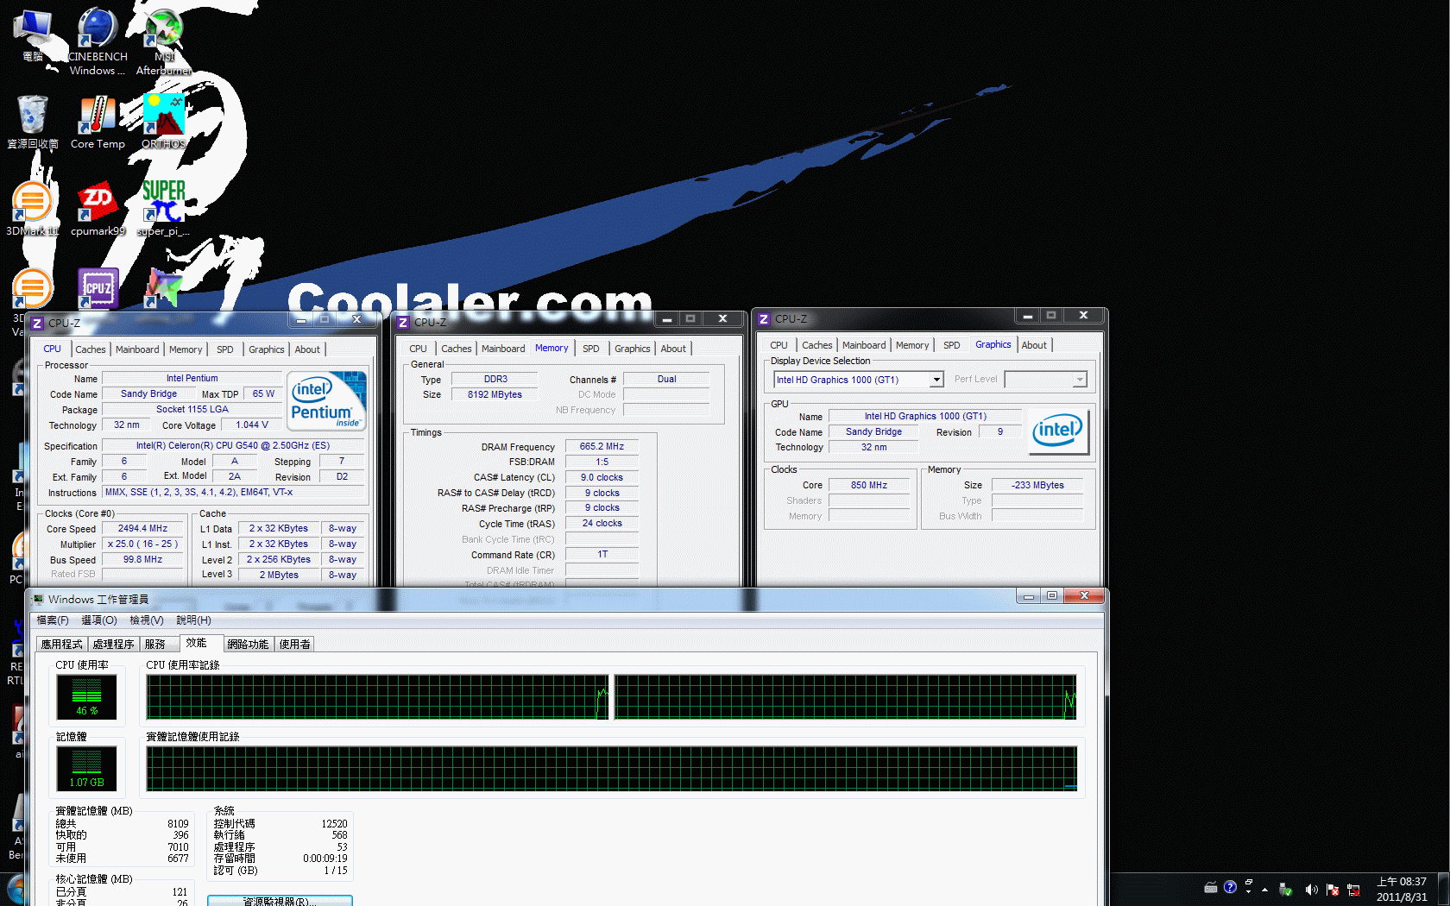Switch to 應用程式 tab in Task Manager
Screen dimensions: 1450x906
[x=62, y=645]
